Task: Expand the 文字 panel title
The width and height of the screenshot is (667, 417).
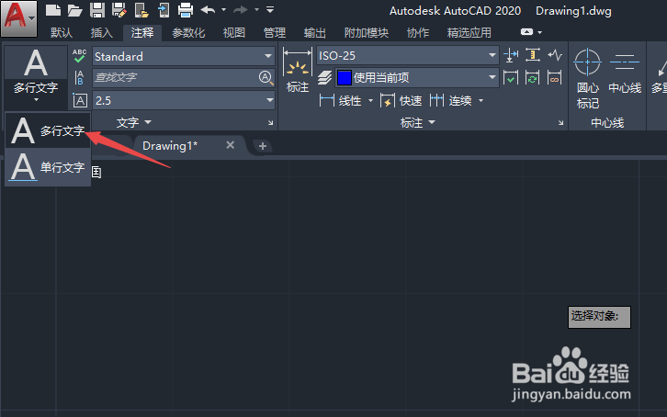Action: point(133,123)
